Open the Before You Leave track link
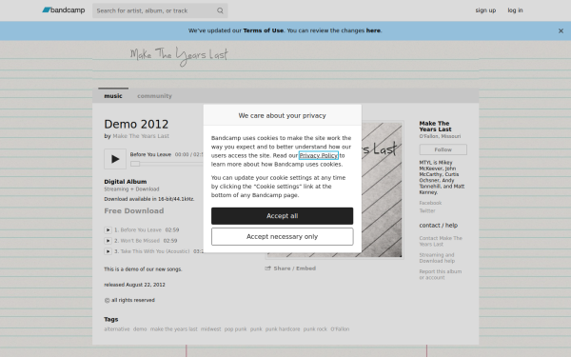571x357 pixels. click(x=141, y=229)
